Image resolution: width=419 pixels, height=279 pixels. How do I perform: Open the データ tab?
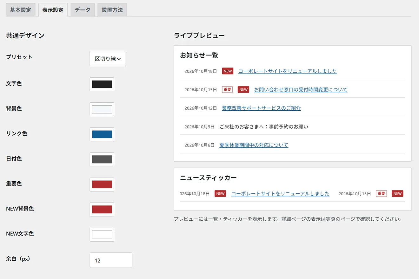(x=83, y=10)
